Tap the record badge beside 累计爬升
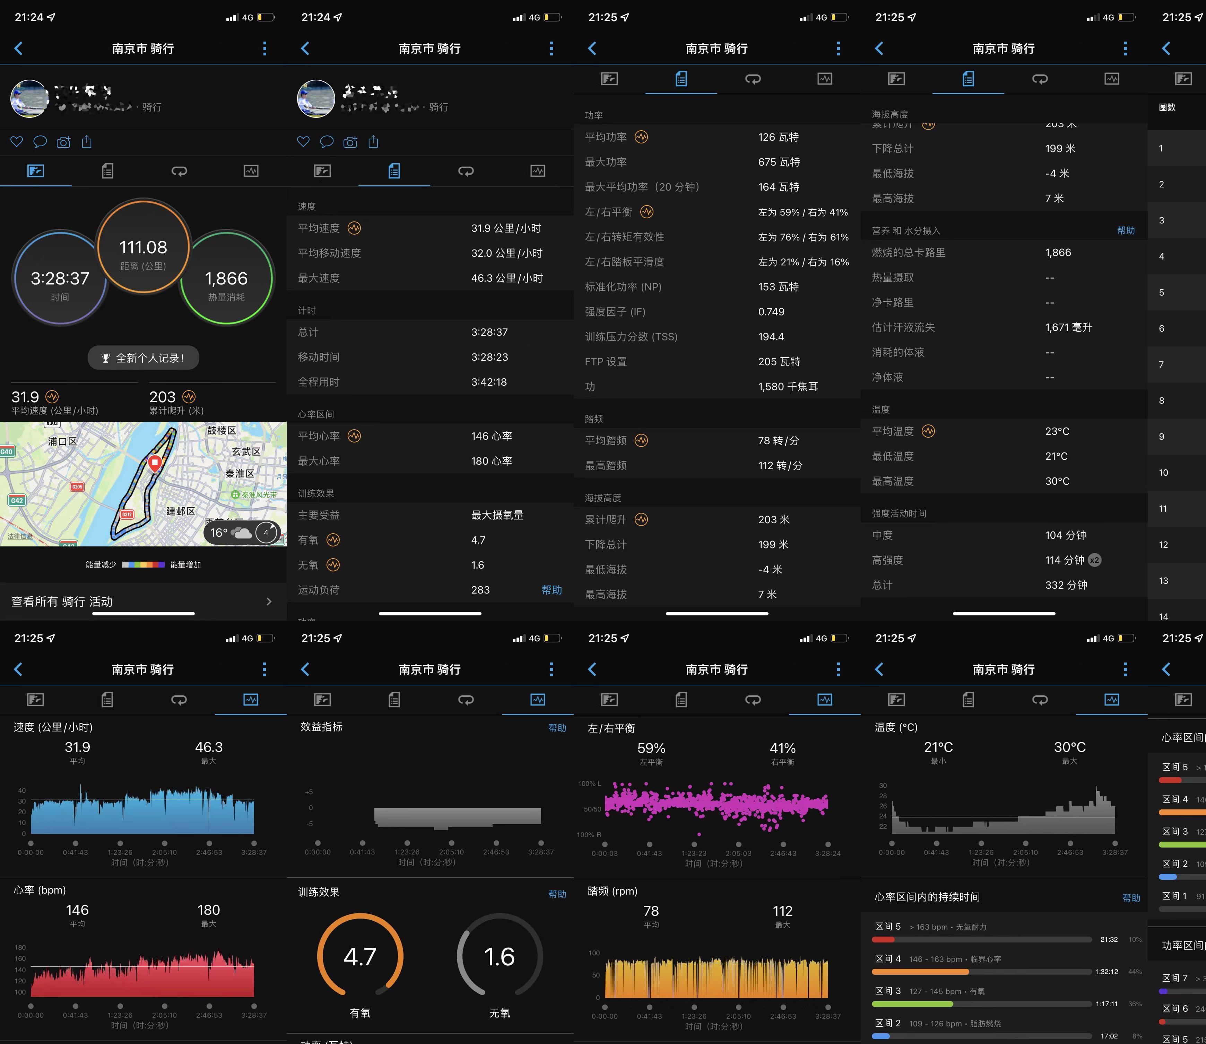 point(188,396)
